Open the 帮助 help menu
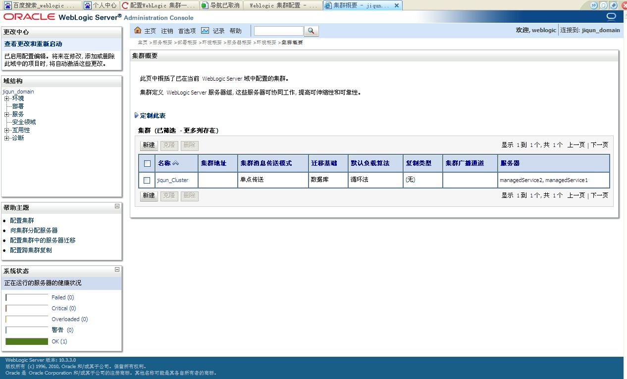627x379 pixels. tap(236, 31)
